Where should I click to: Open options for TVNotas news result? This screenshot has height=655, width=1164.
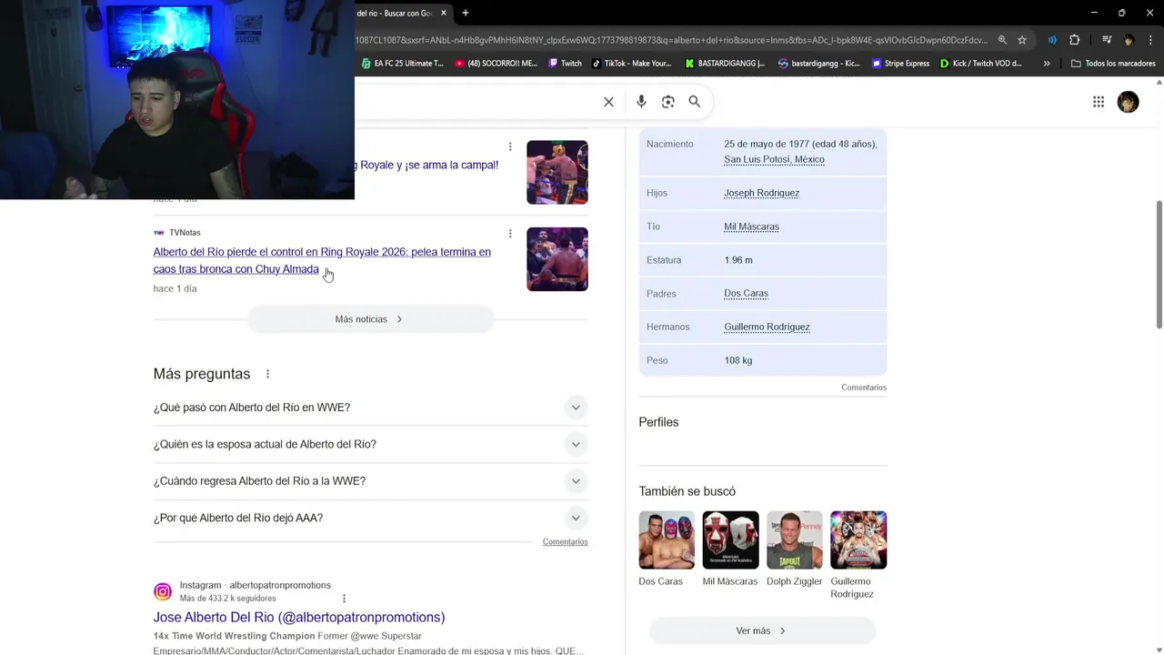point(510,234)
